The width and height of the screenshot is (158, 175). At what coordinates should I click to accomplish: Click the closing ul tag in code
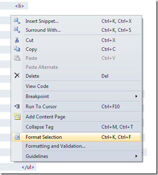28,167
